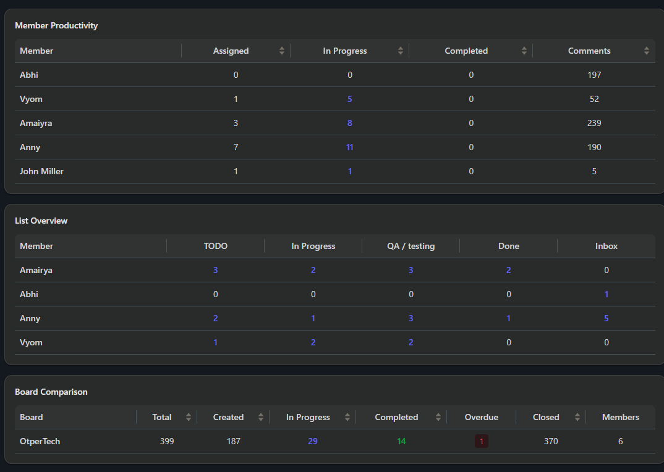
Task: Sort Board Comparison by Closed column
Action: [x=577, y=417]
